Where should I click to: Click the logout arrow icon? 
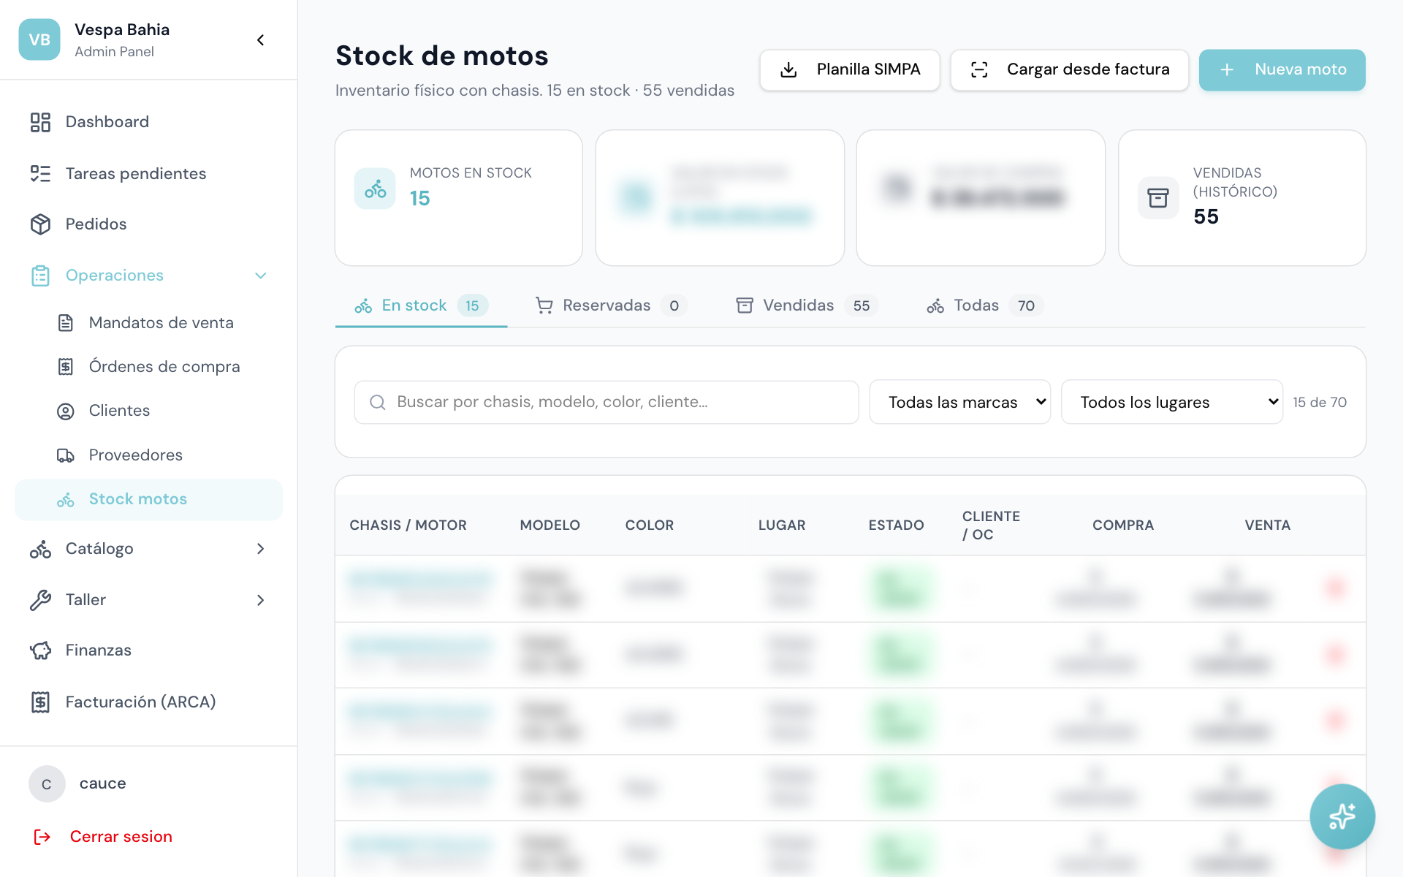(42, 837)
